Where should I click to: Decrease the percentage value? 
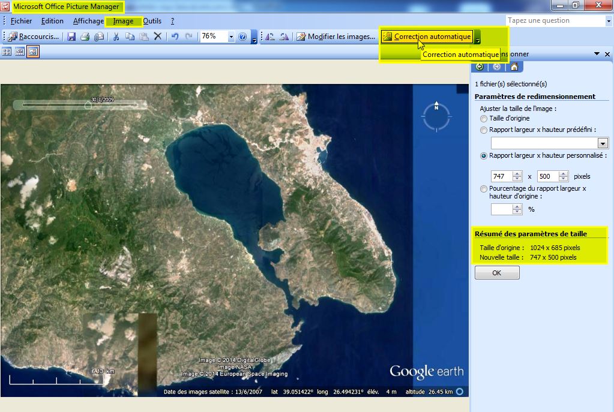[x=517, y=212]
